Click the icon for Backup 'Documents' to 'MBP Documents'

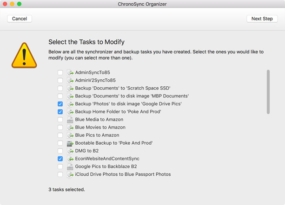pyautogui.click(x=70, y=96)
